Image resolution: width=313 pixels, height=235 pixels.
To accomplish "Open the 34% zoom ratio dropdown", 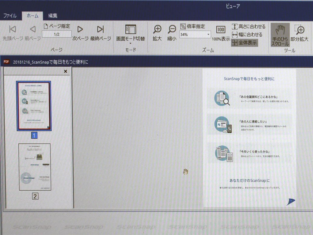I will click(208, 35).
